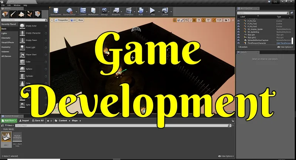296x160 pixels.
Task: Select the rotate transform tool in viewport
Action: 179,20
